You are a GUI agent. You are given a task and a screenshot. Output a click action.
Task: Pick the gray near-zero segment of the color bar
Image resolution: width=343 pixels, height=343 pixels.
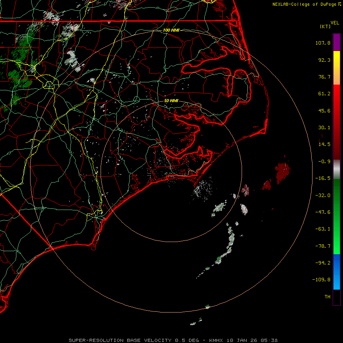(x=337, y=170)
